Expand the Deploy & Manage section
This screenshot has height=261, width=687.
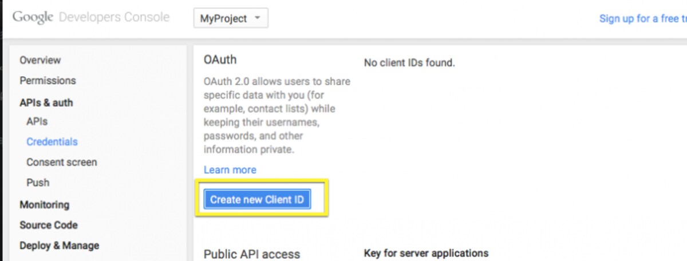click(x=59, y=246)
